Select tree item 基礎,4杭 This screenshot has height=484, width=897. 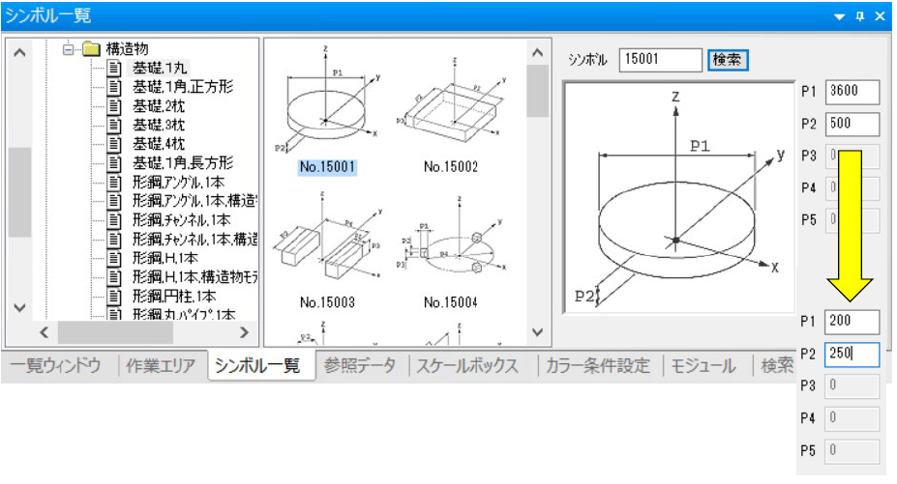159,143
